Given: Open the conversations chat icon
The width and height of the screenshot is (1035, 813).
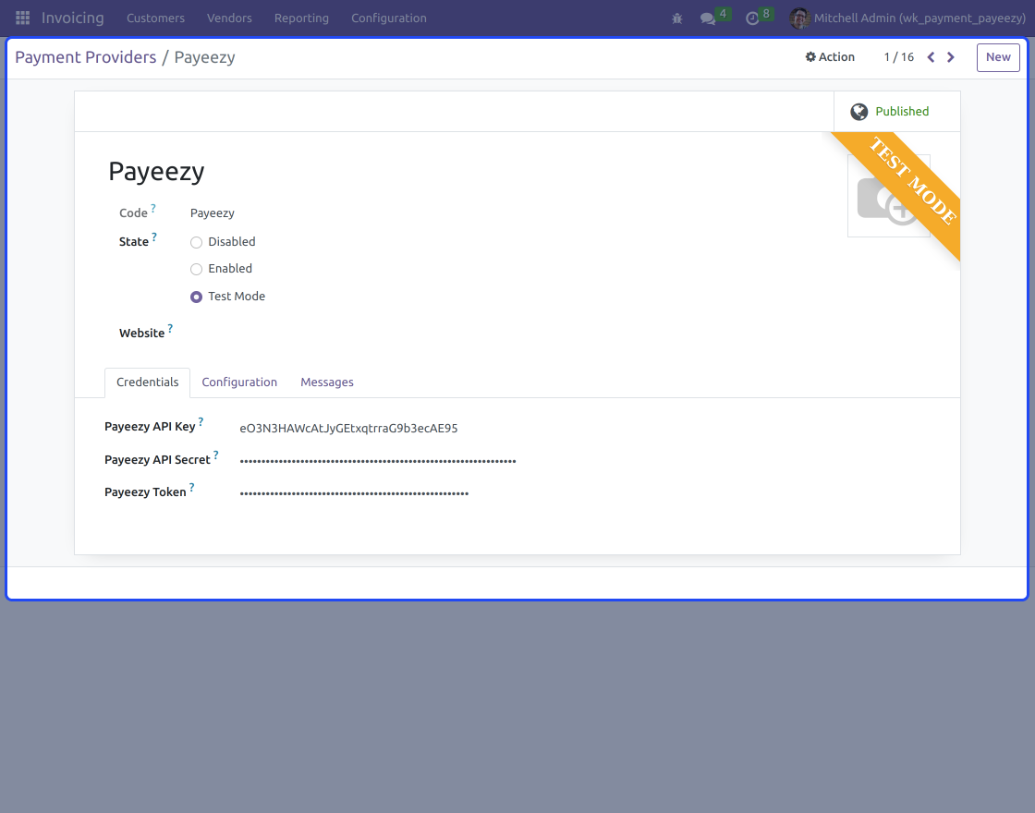Looking at the screenshot, I should [x=708, y=18].
